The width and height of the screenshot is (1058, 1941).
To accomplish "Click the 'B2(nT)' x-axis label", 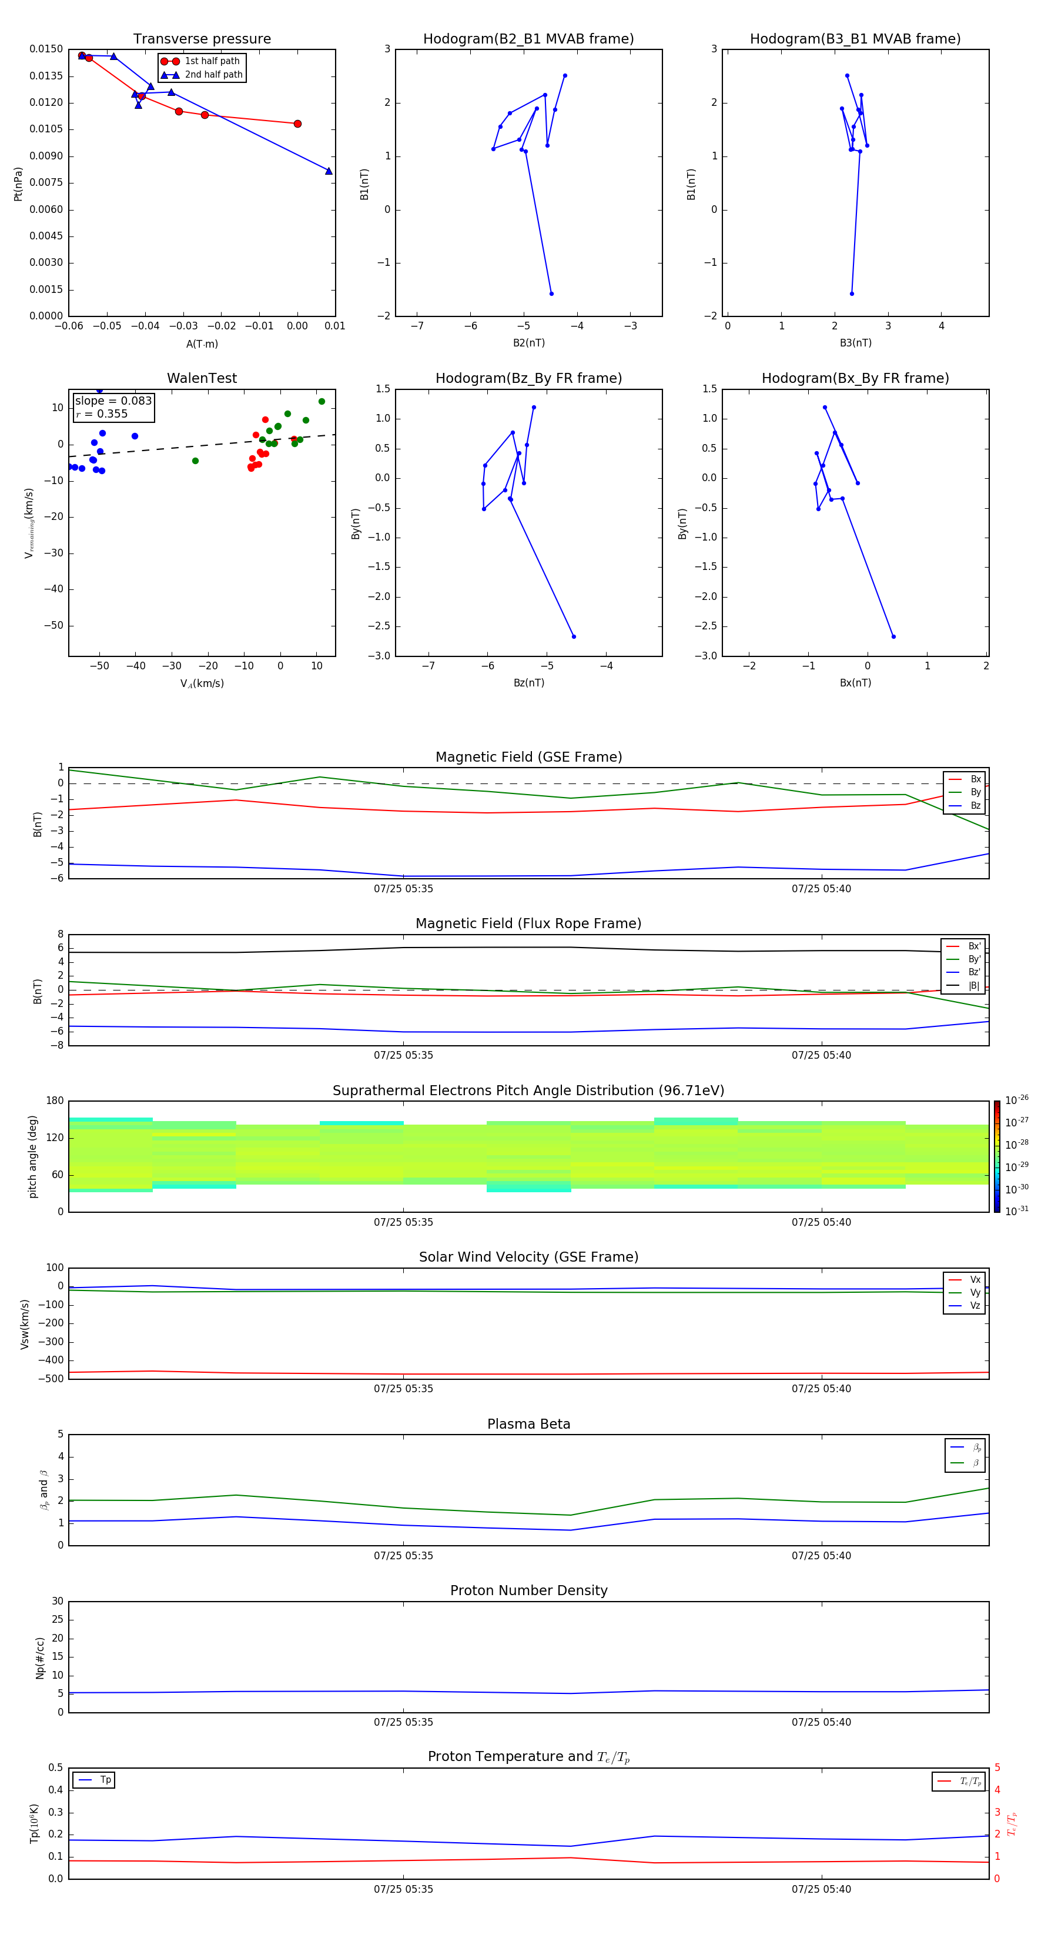I will coord(528,343).
